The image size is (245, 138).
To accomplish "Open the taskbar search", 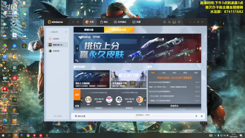I will pos(9,136).
